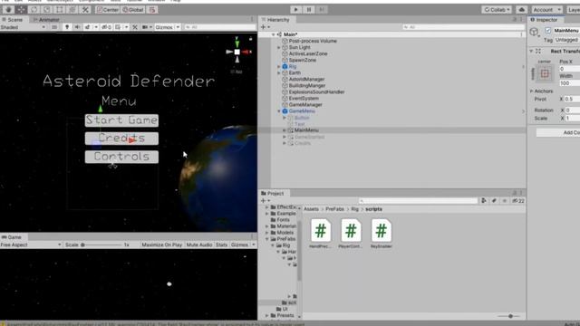Toggle the MainMenu active checkbox in Inspector
This screenshot has width=580, height=326.
[547, 30]
